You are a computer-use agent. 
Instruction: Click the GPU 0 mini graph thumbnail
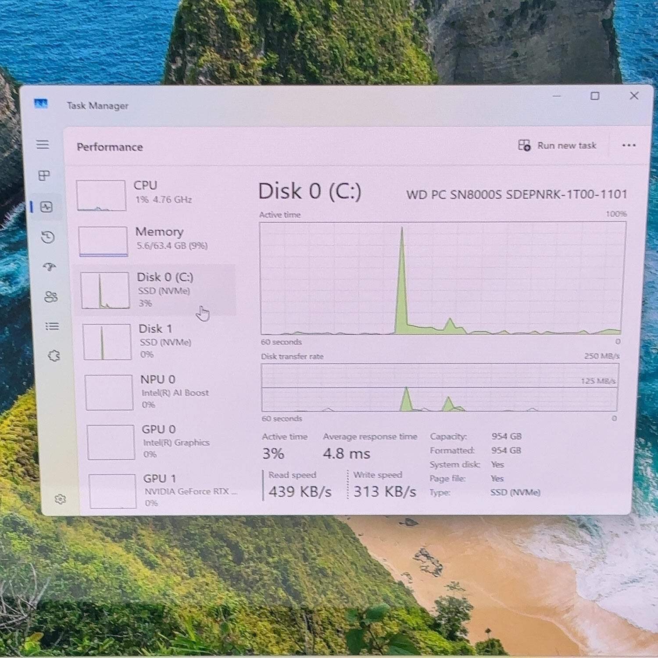(x=111, y=442)
